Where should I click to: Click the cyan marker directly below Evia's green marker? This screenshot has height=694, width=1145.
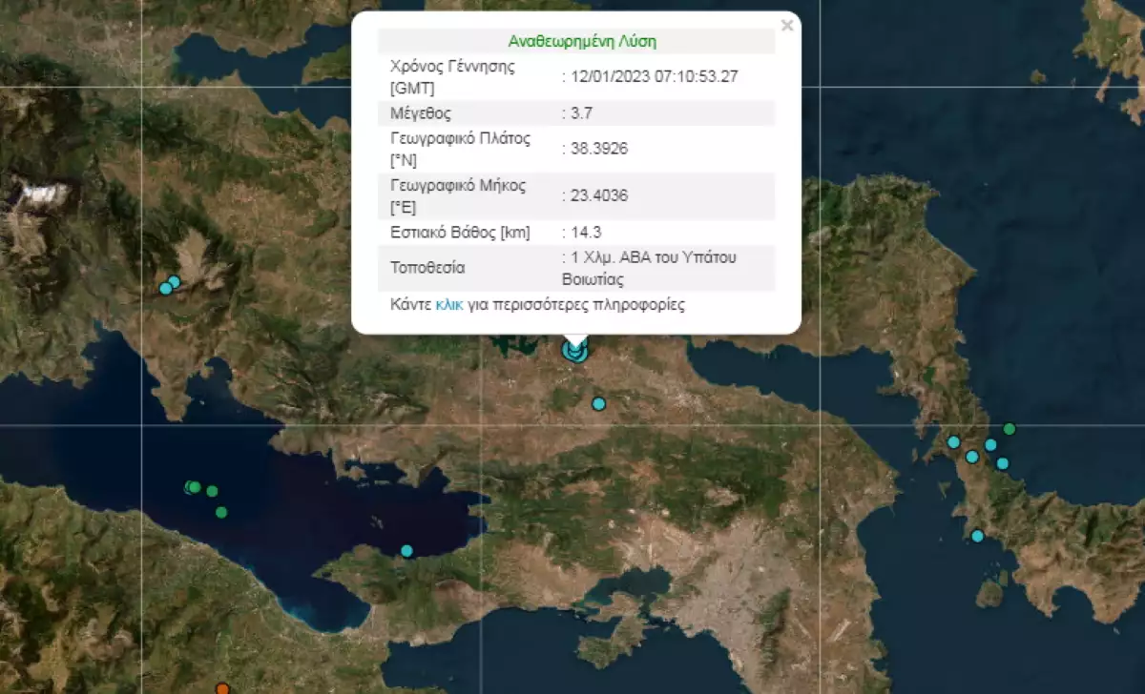(x=1002, y=463)
